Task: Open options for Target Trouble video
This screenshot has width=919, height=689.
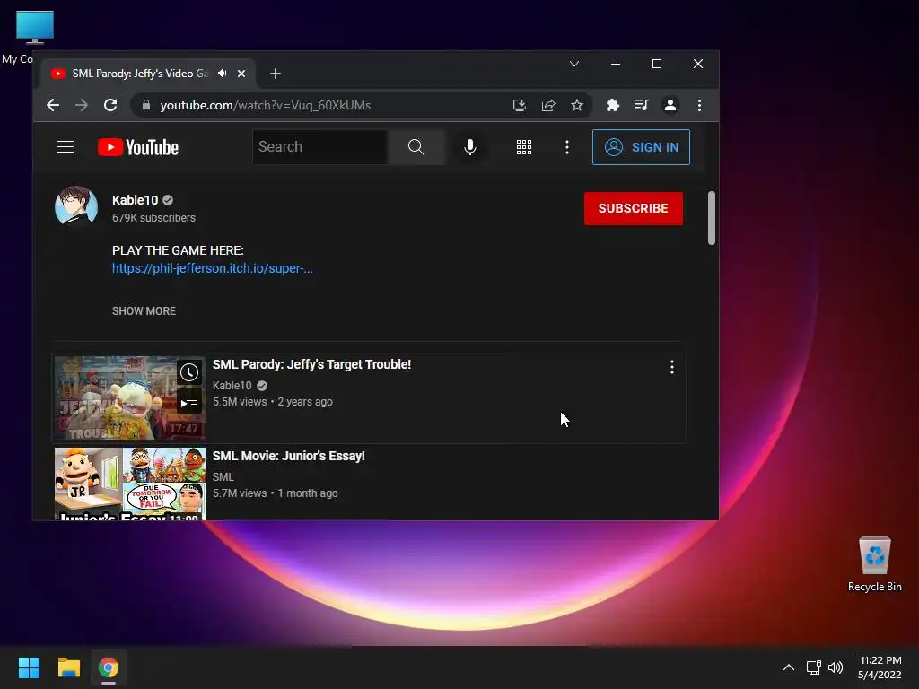Action: [671, 367]
